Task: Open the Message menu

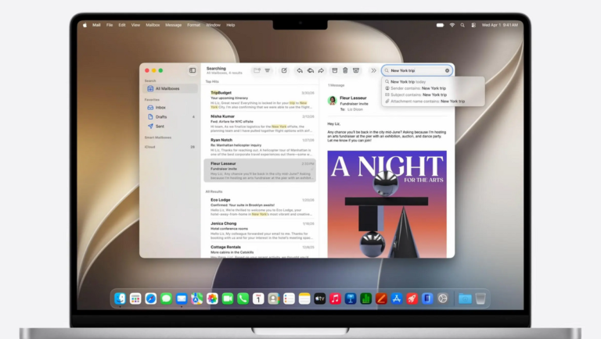Action: 173,25
